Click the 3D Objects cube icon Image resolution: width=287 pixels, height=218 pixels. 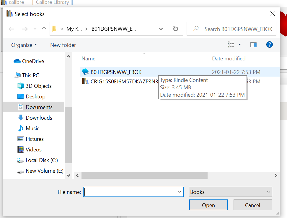(20, 86)
